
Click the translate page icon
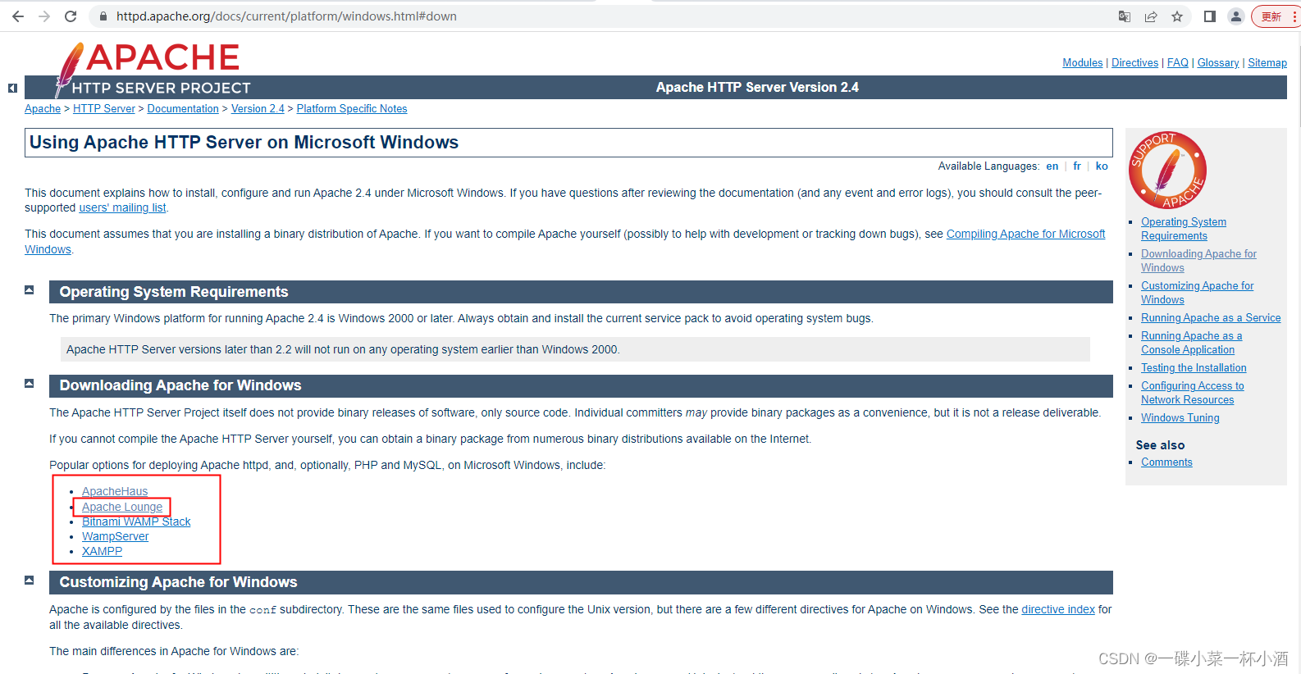tap(1125, 16)
